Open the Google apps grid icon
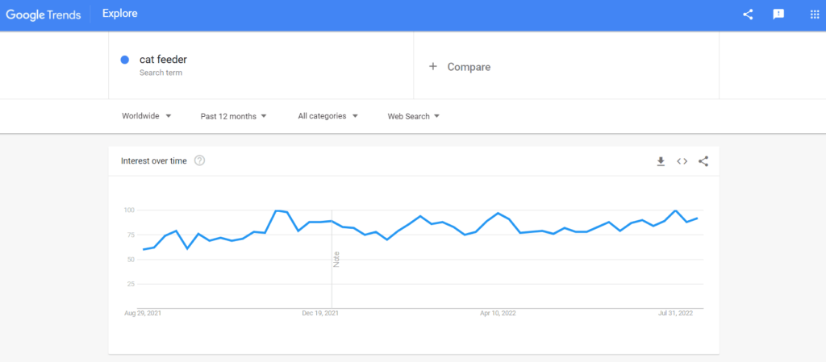826x362 pixels. tap(815, 15)
